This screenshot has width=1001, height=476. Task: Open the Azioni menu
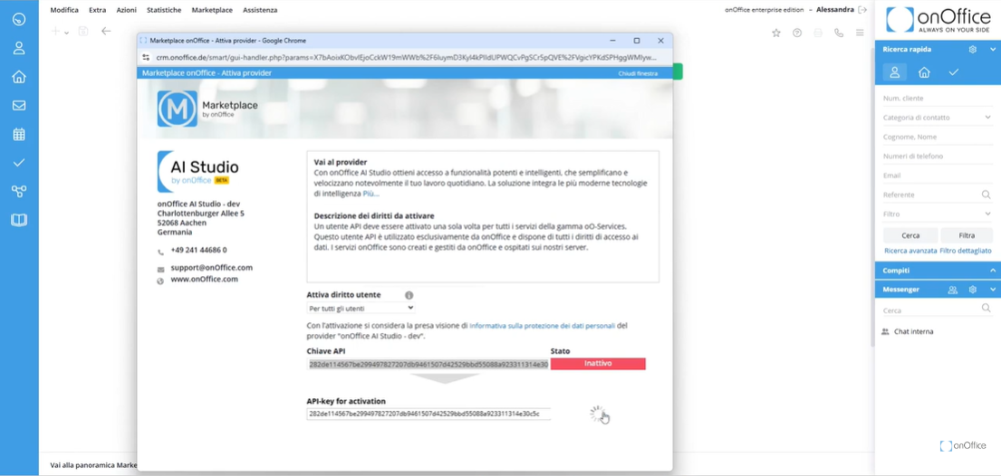tap(127, 10)
